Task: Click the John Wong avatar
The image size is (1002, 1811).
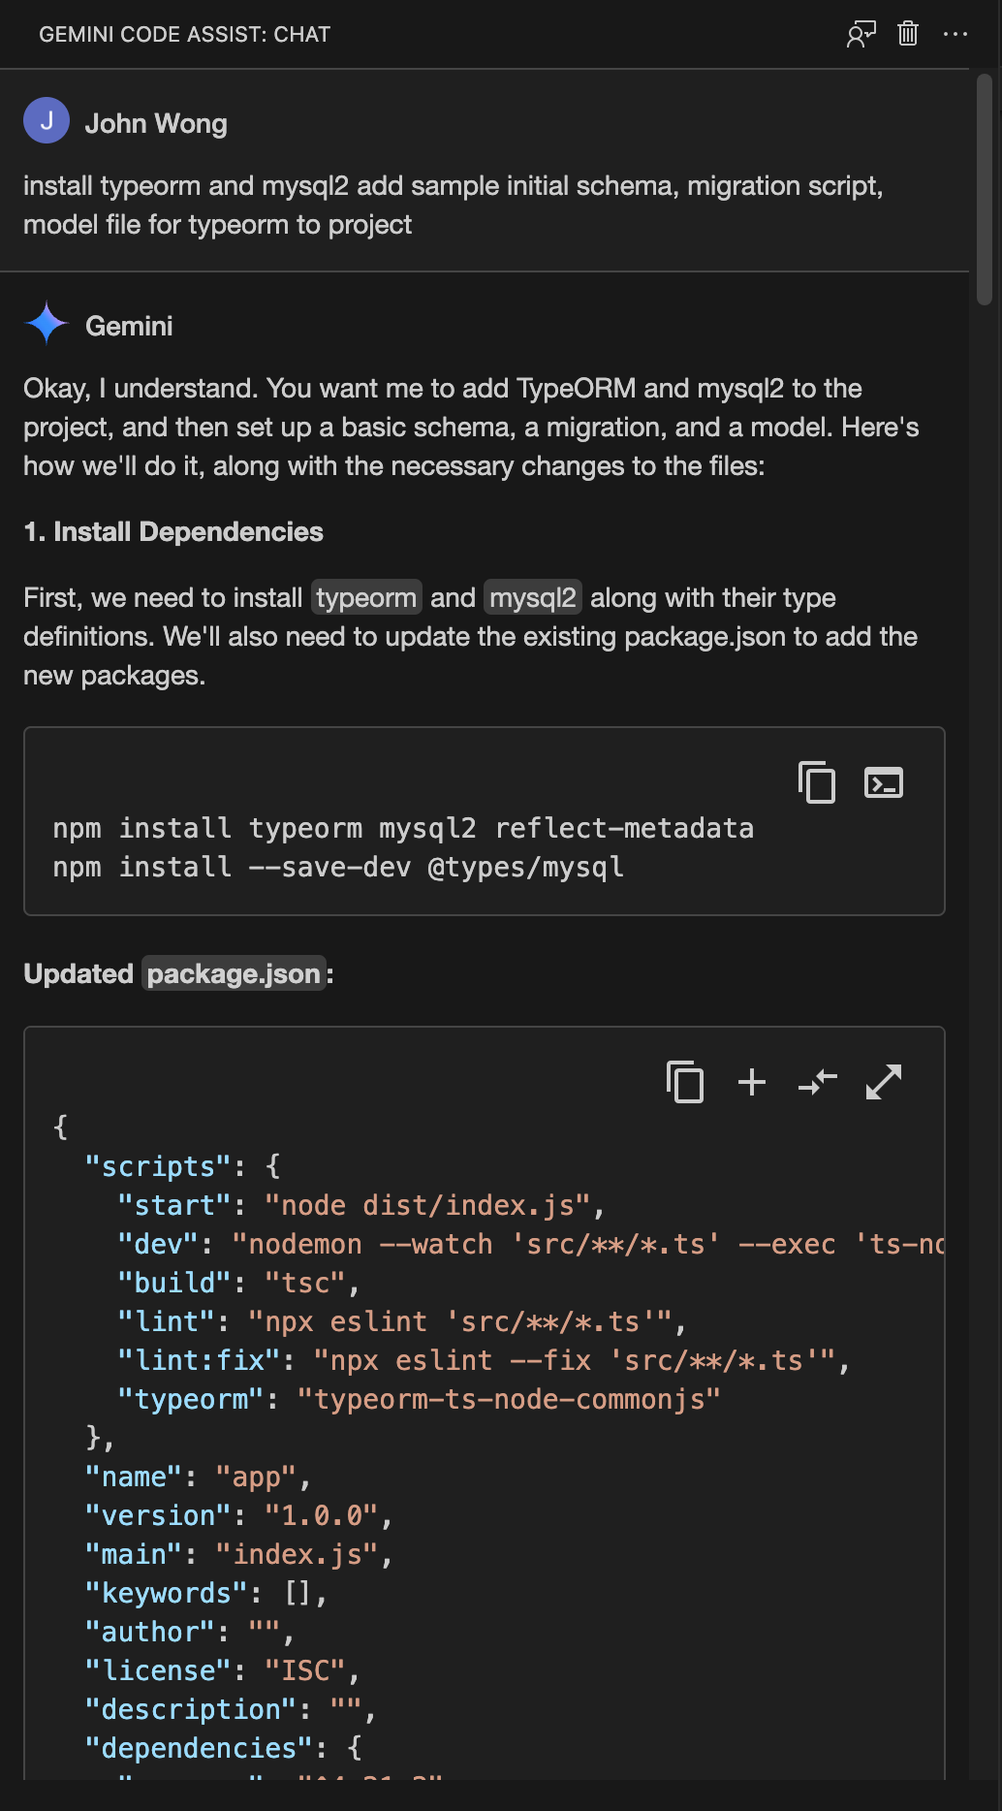Action: (x=47, y=121)
